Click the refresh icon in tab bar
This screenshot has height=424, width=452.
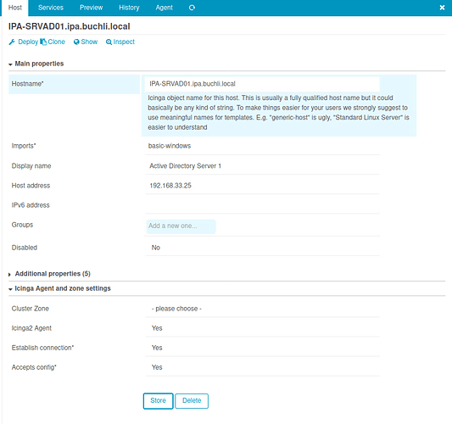(x=192, y=8)
